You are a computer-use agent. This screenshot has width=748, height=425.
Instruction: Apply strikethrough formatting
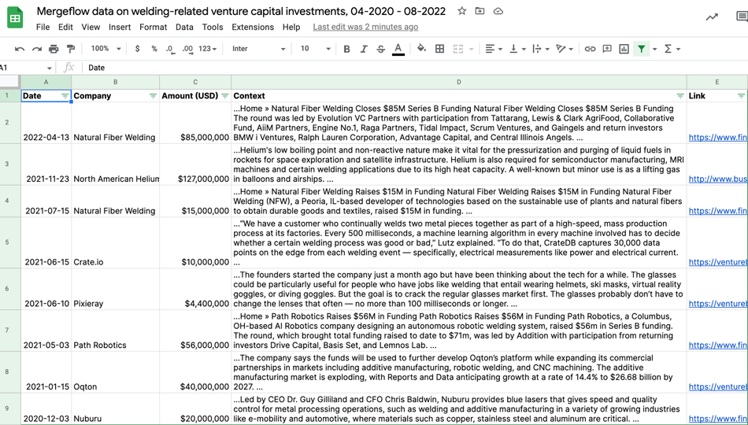380,49
